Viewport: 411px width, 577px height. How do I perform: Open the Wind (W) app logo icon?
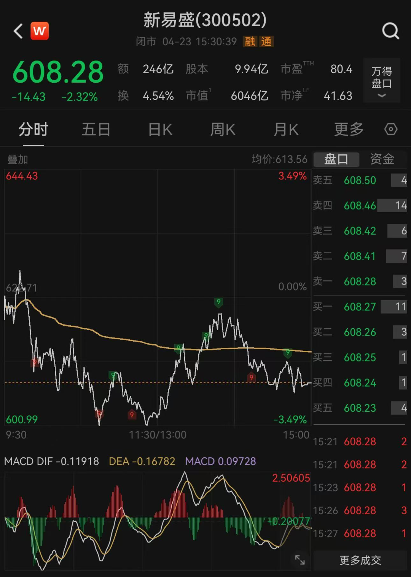[x=39, y=30]
